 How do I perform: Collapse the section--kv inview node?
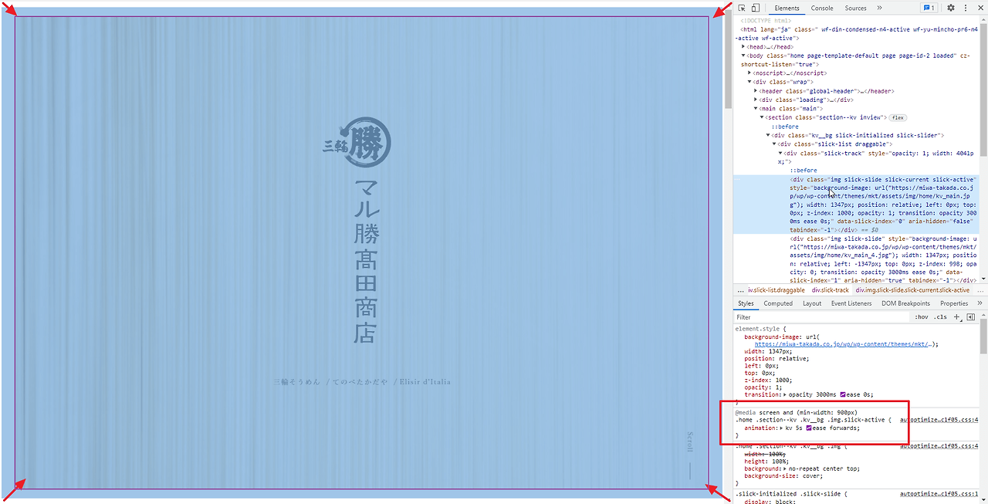[x=762, y=117]
